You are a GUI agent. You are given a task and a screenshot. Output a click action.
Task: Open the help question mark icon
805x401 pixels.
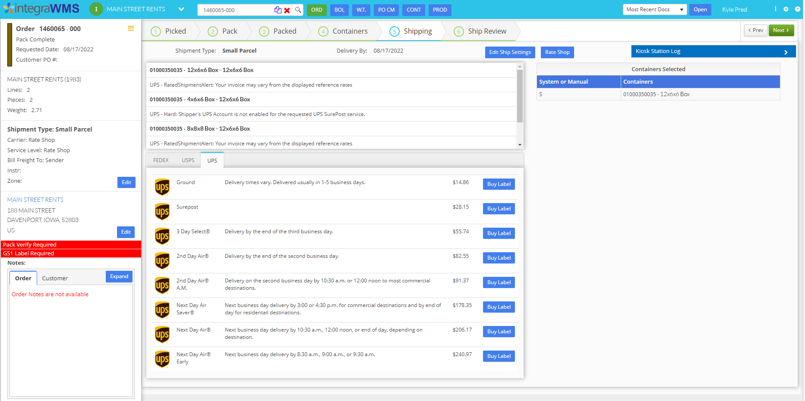click(798, 9)
